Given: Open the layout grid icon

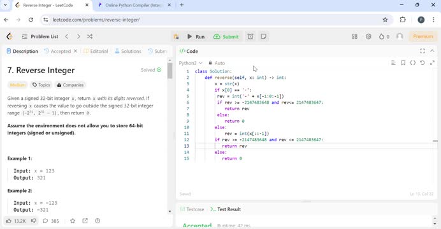Looking at the screenshot, I should (355, 36).
